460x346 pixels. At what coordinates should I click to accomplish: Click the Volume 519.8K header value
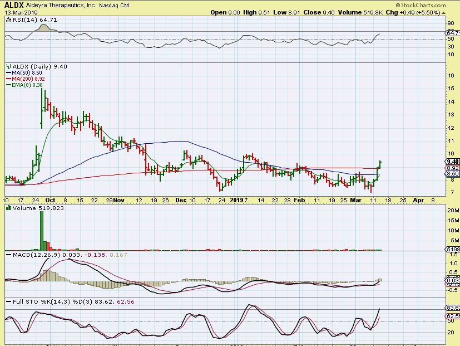coord(358,12)
